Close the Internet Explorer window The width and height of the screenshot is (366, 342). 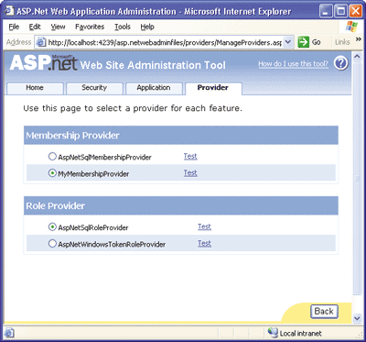(x=355, y=12)
